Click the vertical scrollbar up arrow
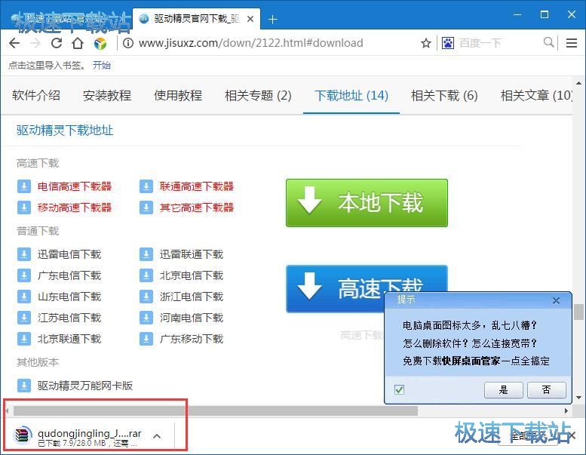 point(578,83)
